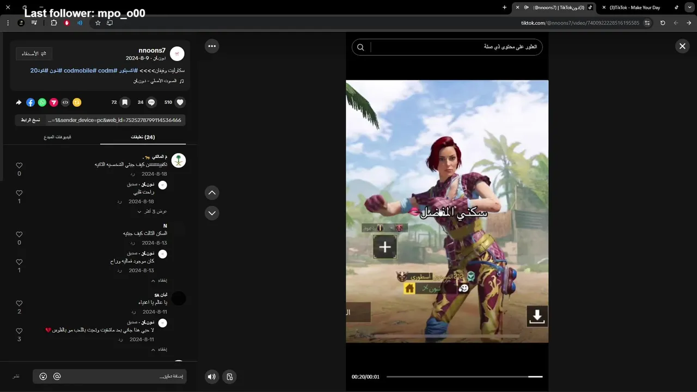Screen dimensions: 697x392
Task: Like the video with the heart icon
Action: [x=180, y=102]
